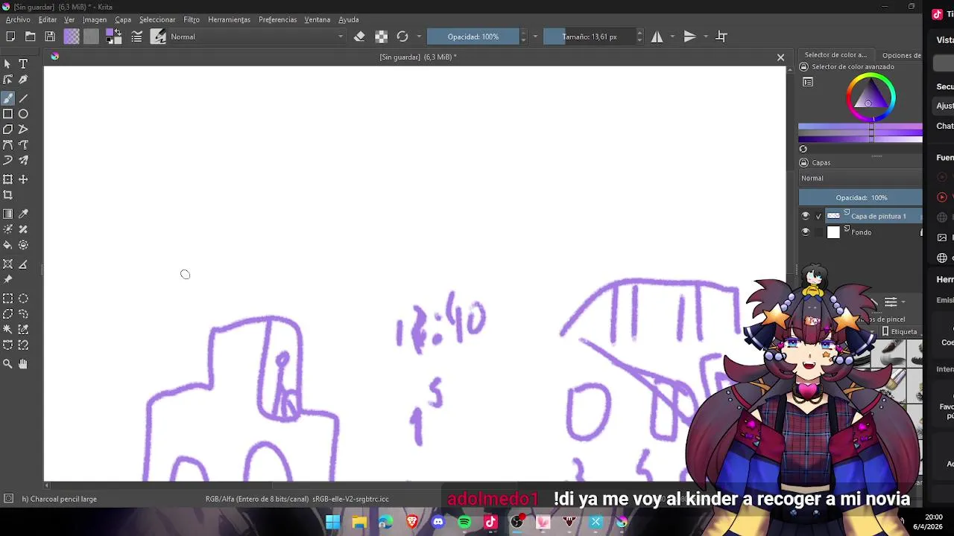Toggle the checkmark on Capa de pintura 1
The height and width of the screenshot is (536, 954).
(818, 217)
